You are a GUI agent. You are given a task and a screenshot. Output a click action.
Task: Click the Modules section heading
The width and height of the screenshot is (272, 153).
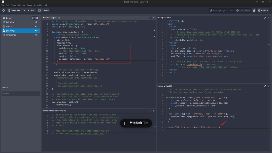(5, 88)
